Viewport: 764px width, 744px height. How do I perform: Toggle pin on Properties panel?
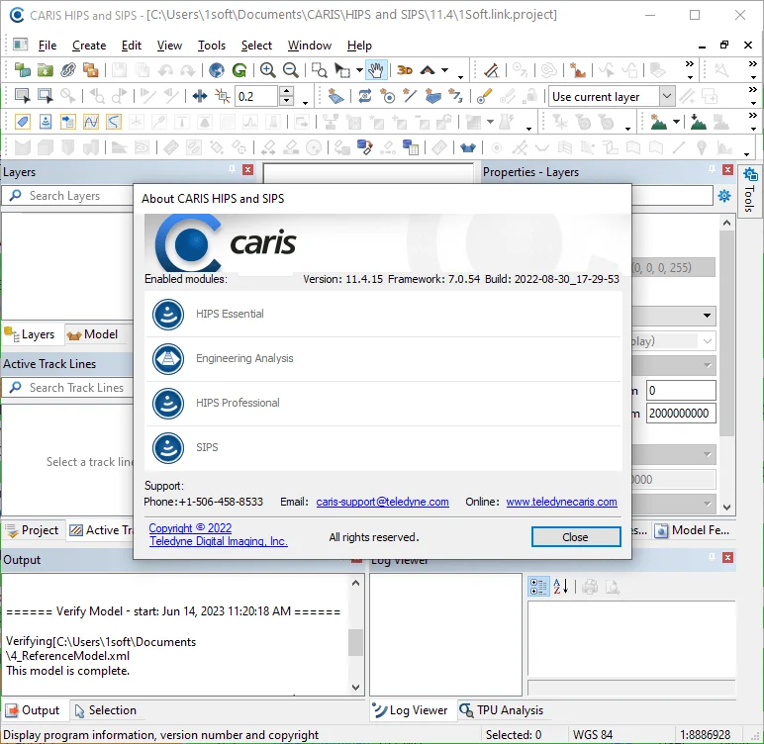(x=712, y=169)
